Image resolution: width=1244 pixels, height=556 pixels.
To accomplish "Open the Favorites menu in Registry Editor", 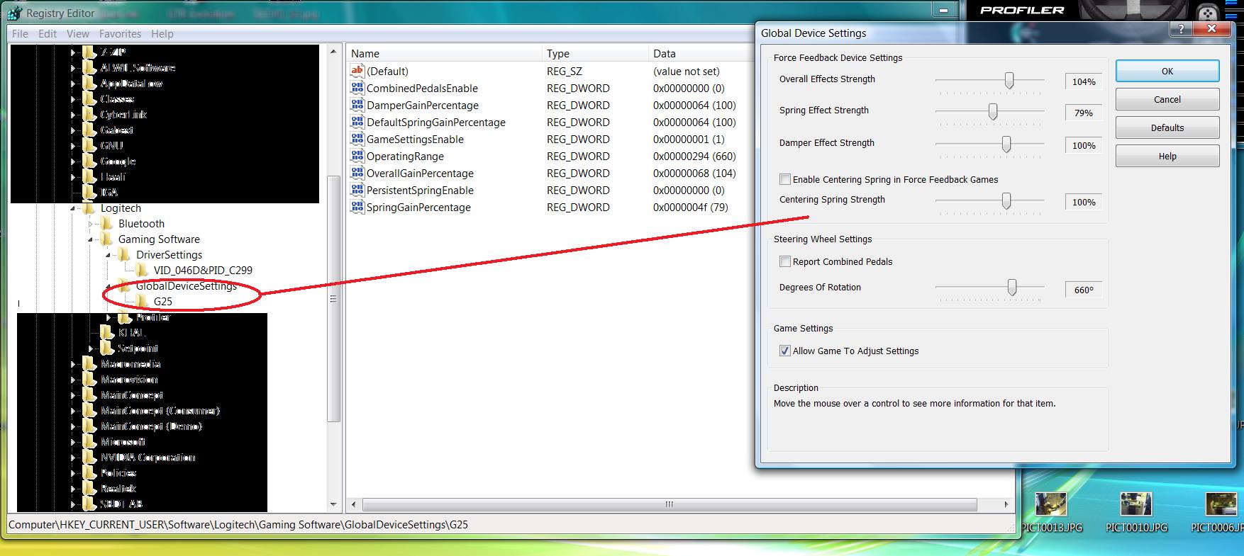I will click(120, 34).
